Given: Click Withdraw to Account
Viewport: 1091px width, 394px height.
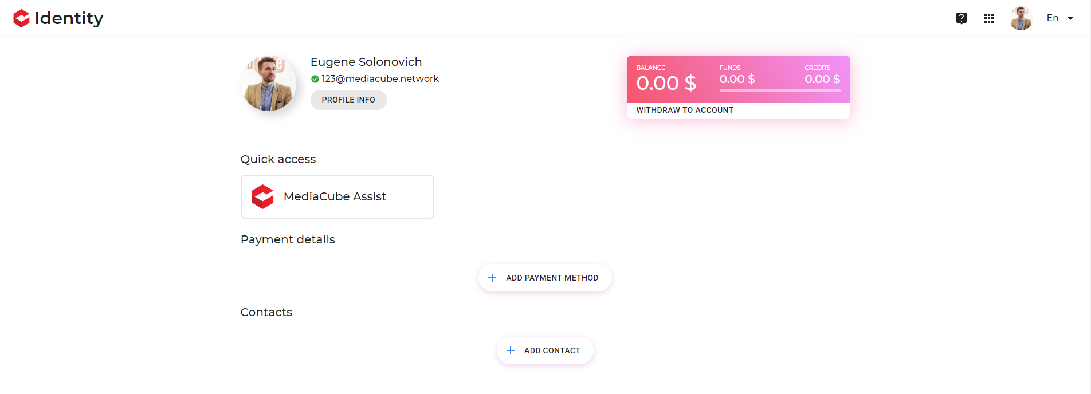Looking at the screenshot, I should coord(685,110).
